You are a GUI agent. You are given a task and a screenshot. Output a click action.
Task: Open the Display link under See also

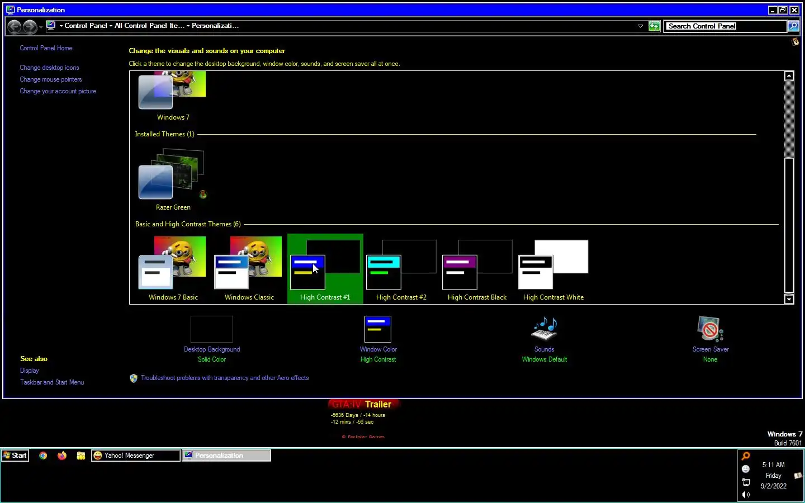tap(30, 371)
